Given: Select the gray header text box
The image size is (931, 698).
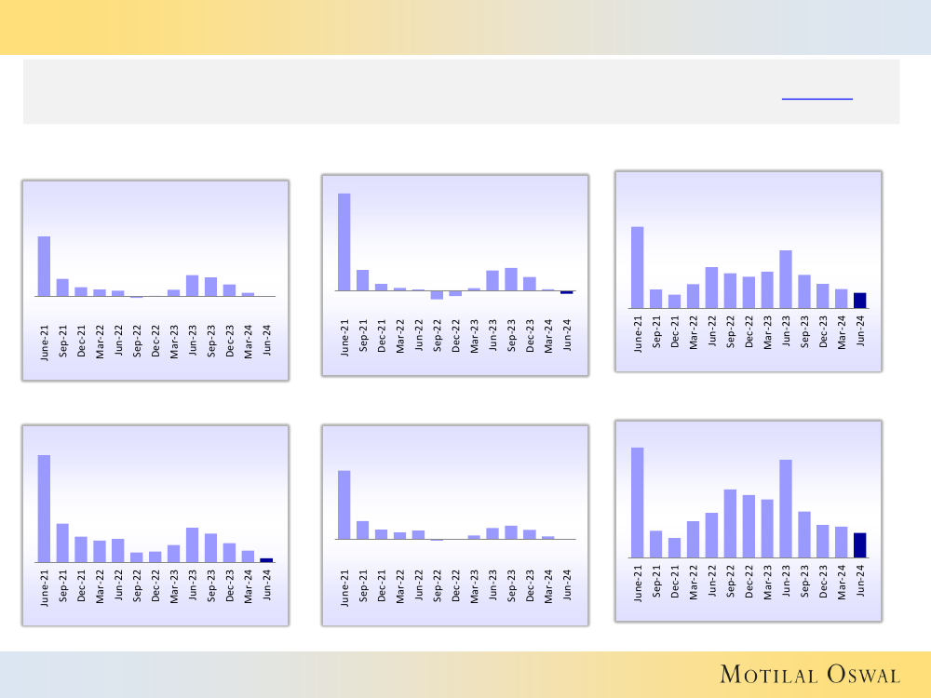Looking at the screenshot, I should 461,91.
